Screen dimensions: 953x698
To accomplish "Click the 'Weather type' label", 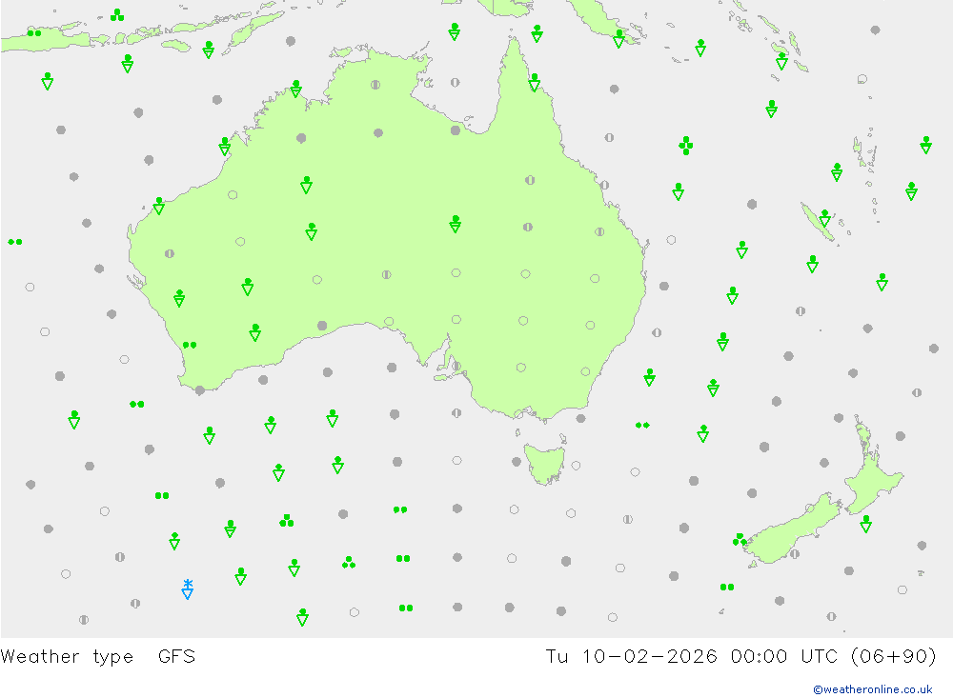I will pos(67,657).
